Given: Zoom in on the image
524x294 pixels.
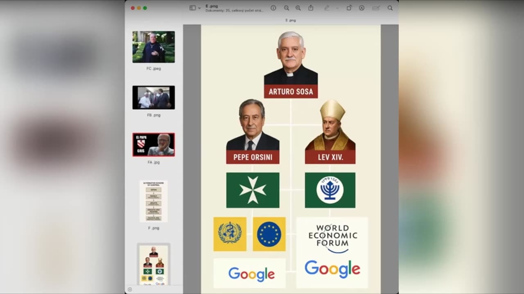Looking at the screenshot, I should pos(298,8).
